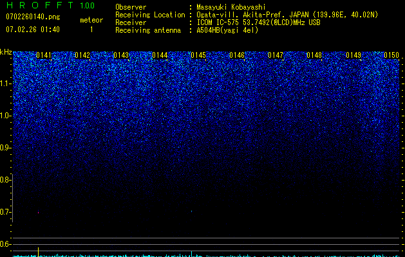Click the kHz axis unit label

pos(6,52)
